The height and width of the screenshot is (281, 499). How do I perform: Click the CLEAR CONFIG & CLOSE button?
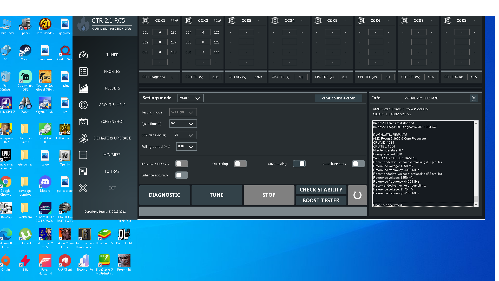point(339,98)
